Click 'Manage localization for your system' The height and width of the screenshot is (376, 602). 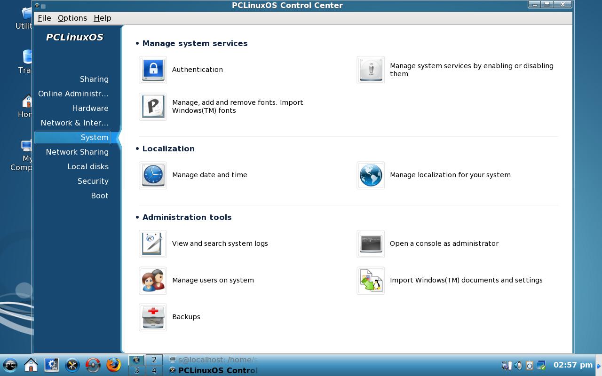(x=450, y=175)
